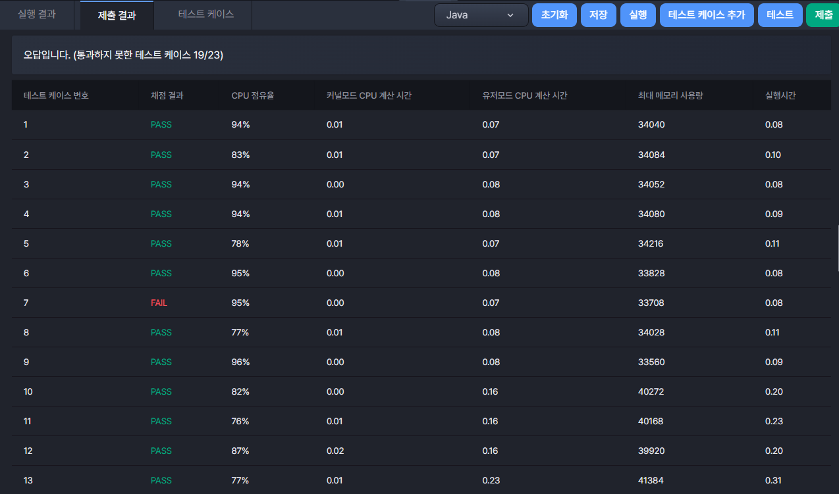
Task: Click the memory value 40272
Action: (651, 391)
